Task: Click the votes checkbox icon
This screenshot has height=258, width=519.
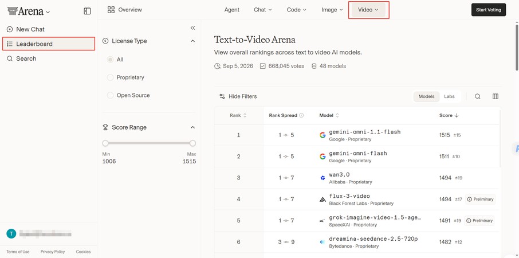Action: pos(263,67)
